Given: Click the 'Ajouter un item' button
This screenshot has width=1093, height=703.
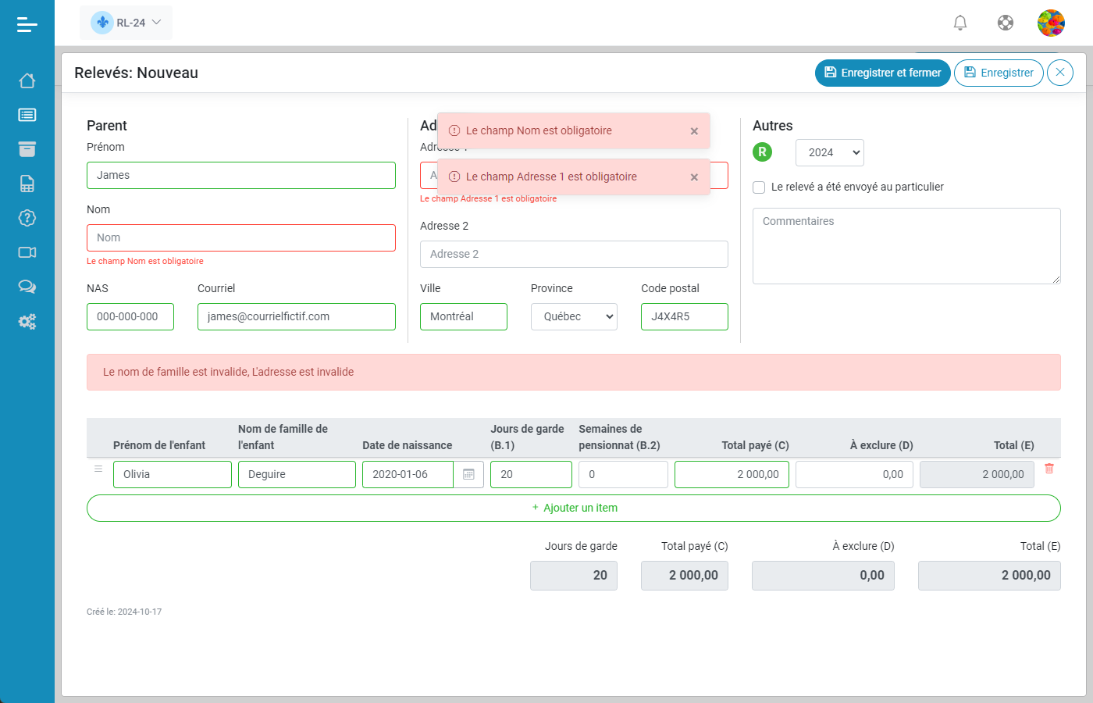Looking at the screenshot, I should (x=574, y=508).
